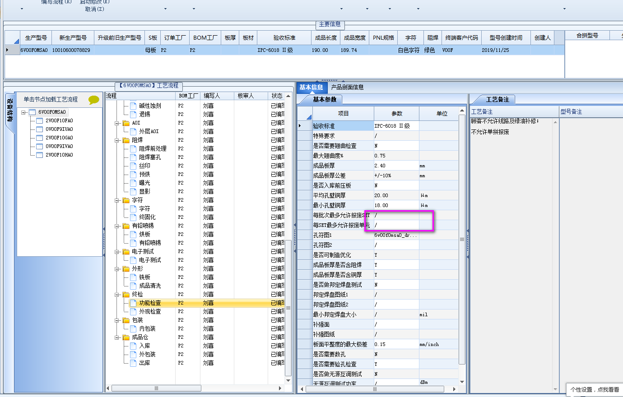This screenshot has width=623, height=397.
Task: Collapse the AOI process group
Action: click(x=116, y=123)
